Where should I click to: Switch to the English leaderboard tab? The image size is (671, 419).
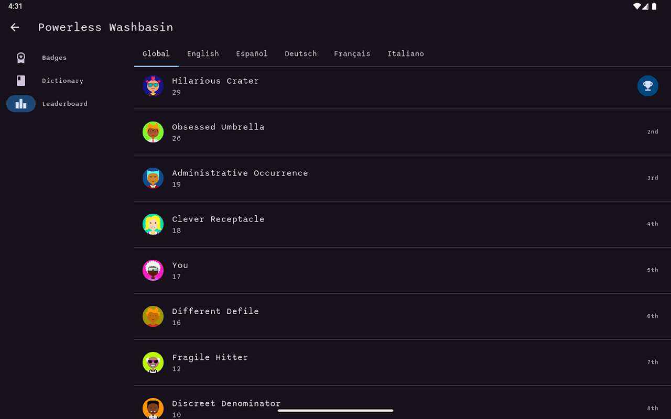tap(203, 54)
